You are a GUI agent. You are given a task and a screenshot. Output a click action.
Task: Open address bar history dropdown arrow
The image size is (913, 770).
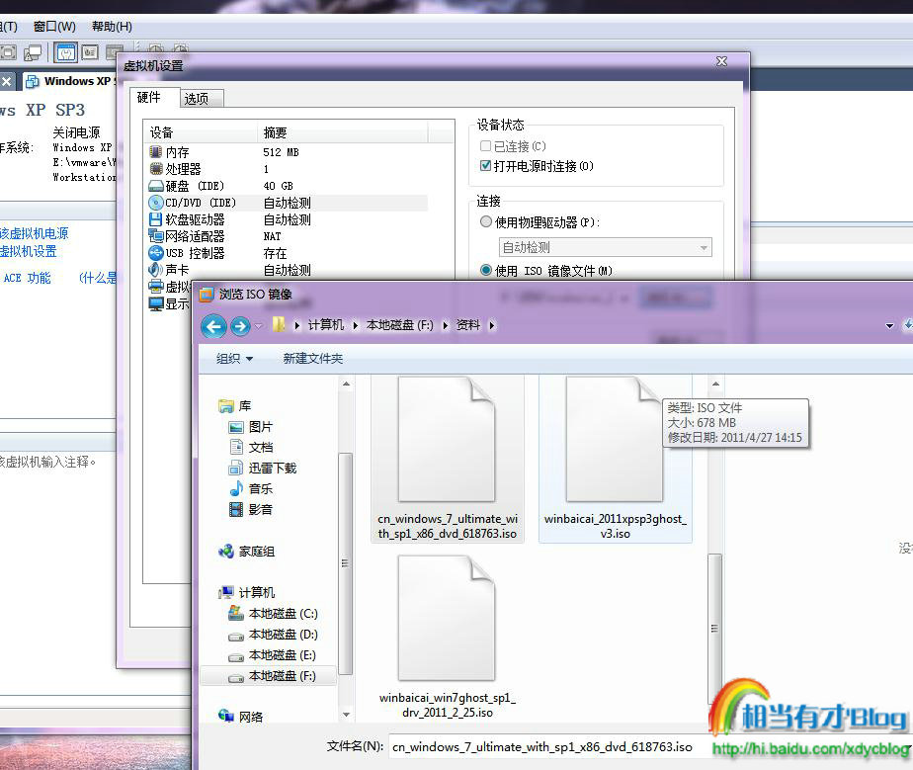coord(889,326)
